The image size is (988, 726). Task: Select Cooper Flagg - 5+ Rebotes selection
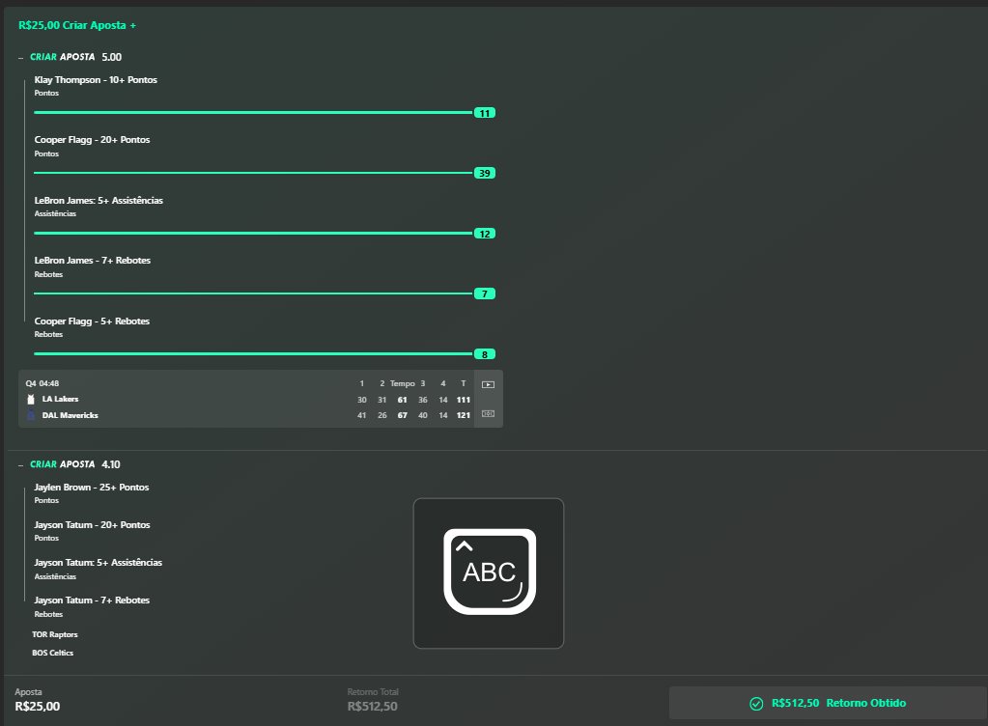pos(92,321)
